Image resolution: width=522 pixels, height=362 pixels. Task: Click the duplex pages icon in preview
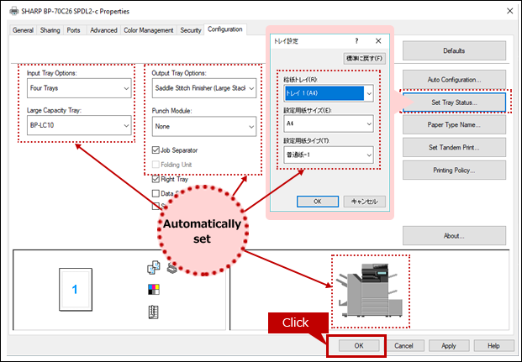click(153, 269)
